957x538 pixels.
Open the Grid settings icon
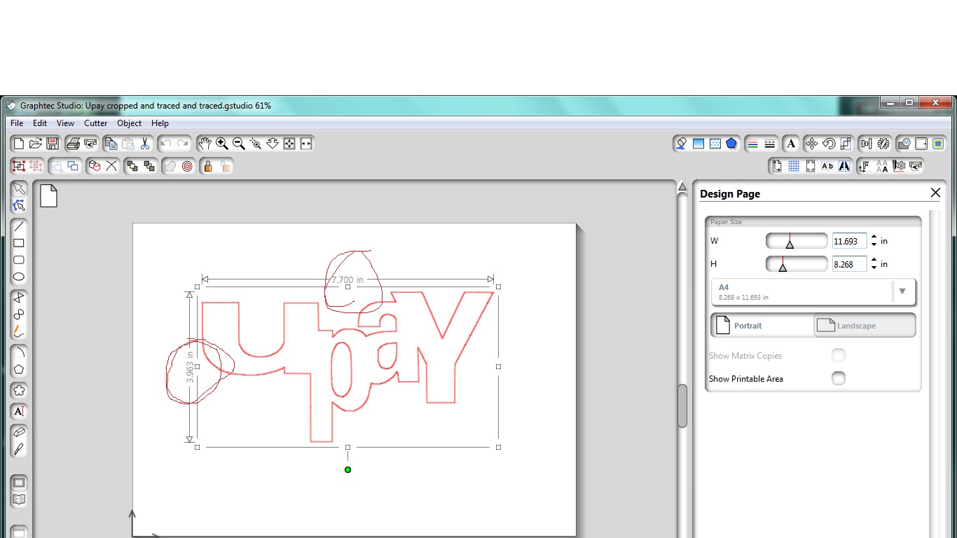tap(794, 166)
